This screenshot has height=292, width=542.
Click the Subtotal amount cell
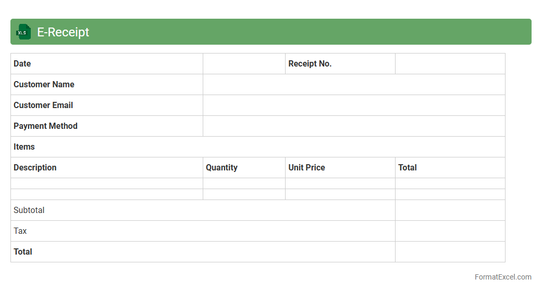click(x=450, y=210)
